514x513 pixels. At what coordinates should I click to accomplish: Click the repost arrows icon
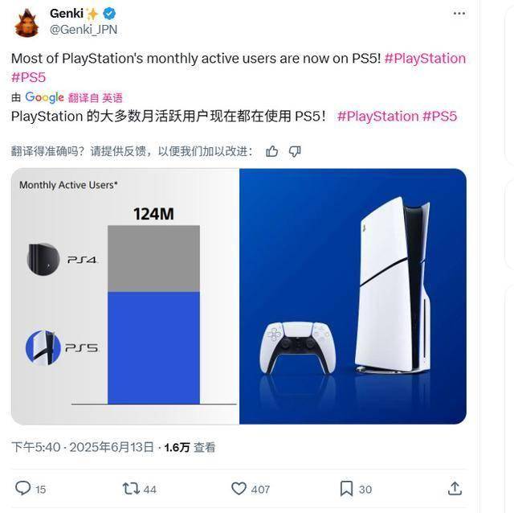[x=131, y=489]
